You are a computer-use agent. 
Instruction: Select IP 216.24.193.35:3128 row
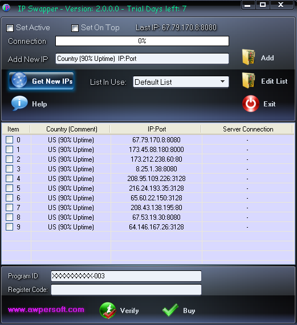click(x=156, y=188)
